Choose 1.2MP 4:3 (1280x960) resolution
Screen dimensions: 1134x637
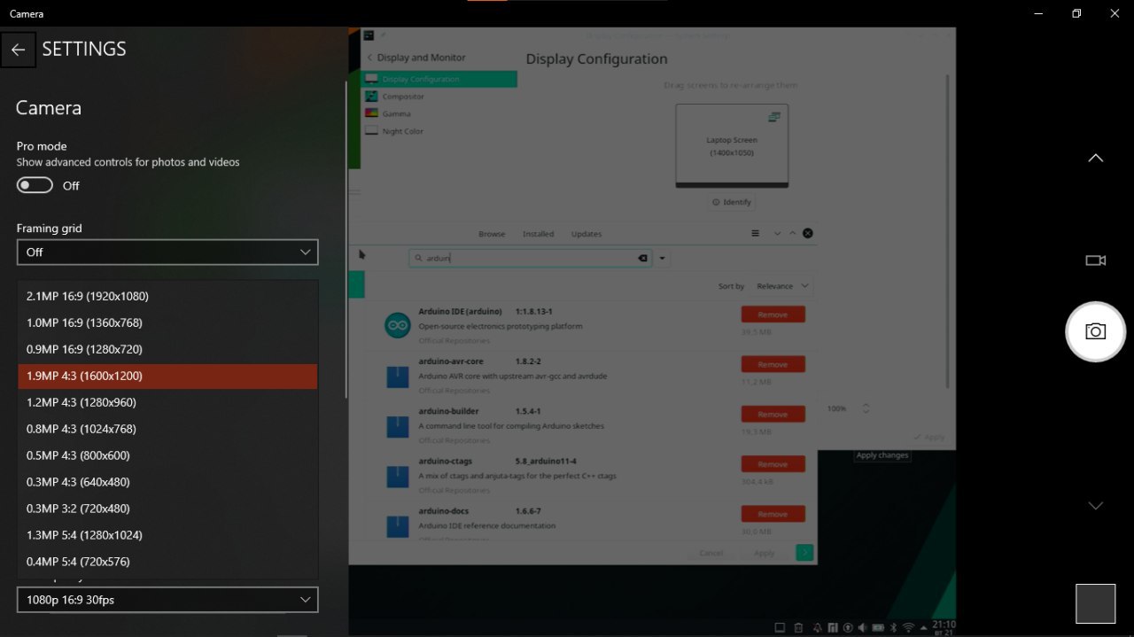pyautogui.click(x=167, y=402)
